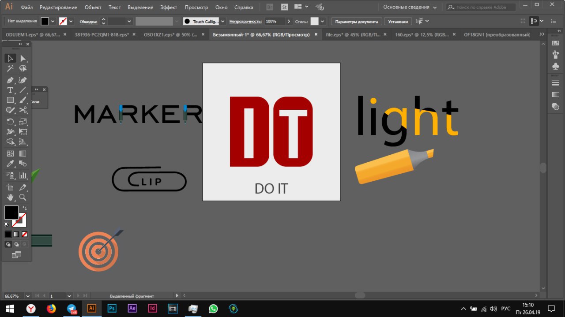This screenshot has width=565, height=317.
Task: Select the Eyedropper tool
Action: point(10,164)
